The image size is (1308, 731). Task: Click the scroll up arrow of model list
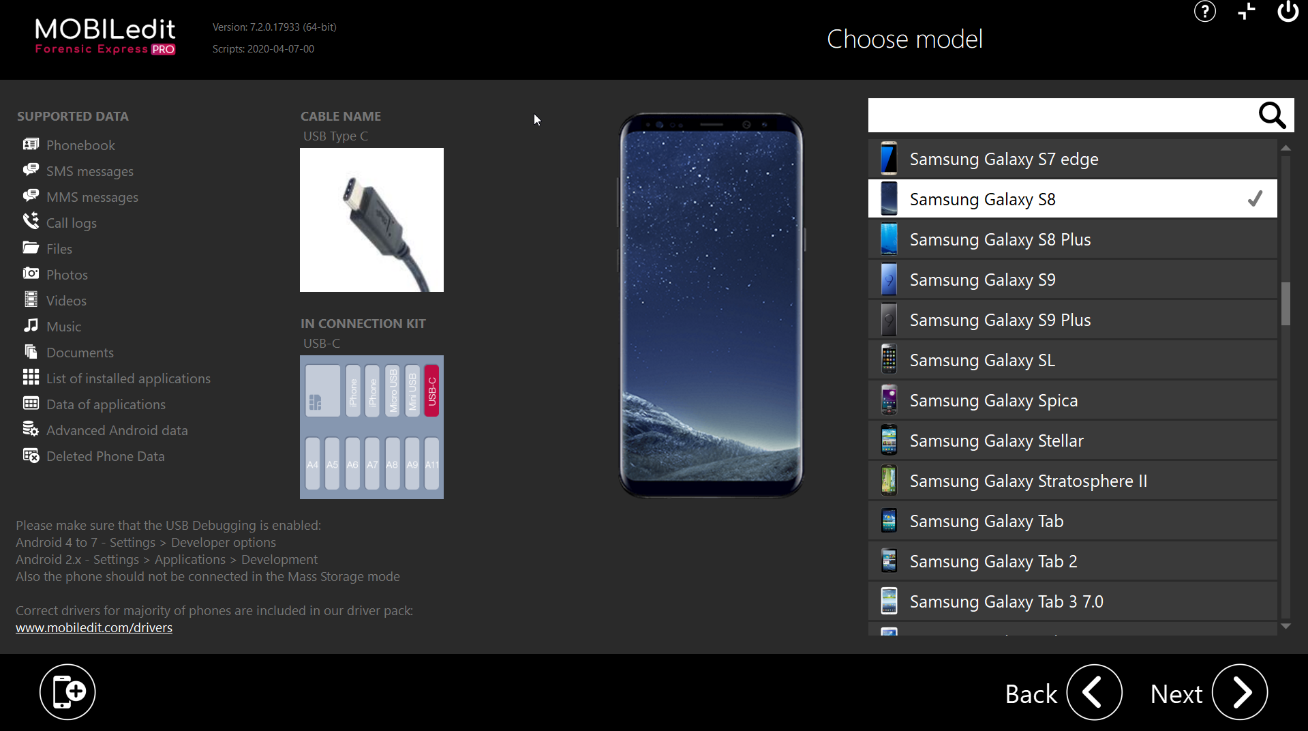1286,147
